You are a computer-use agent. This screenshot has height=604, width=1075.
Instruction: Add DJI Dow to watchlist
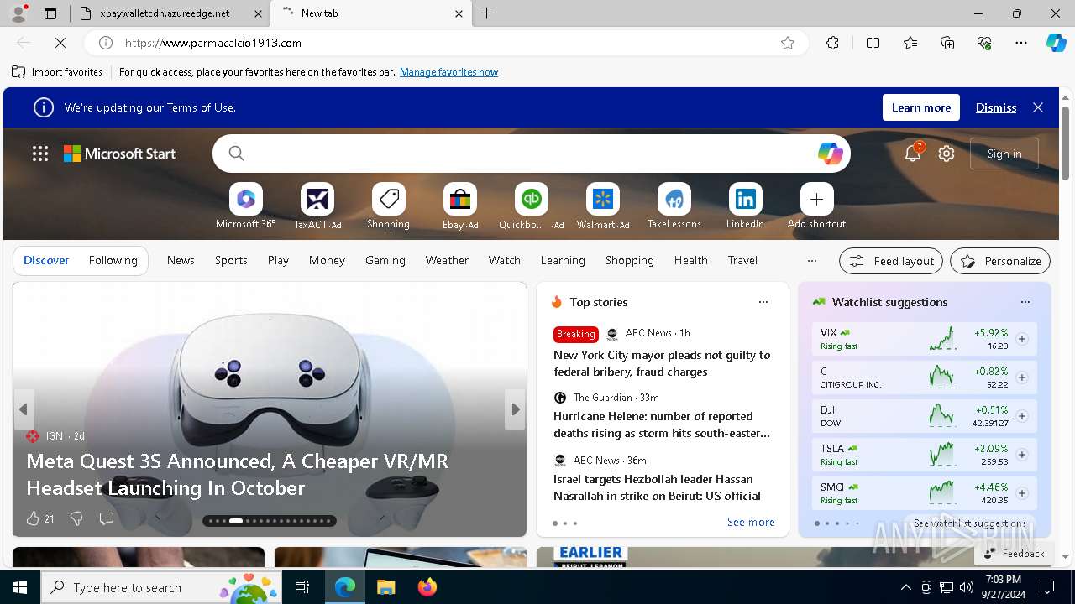pyautogui.click(x=1022, y=416)
